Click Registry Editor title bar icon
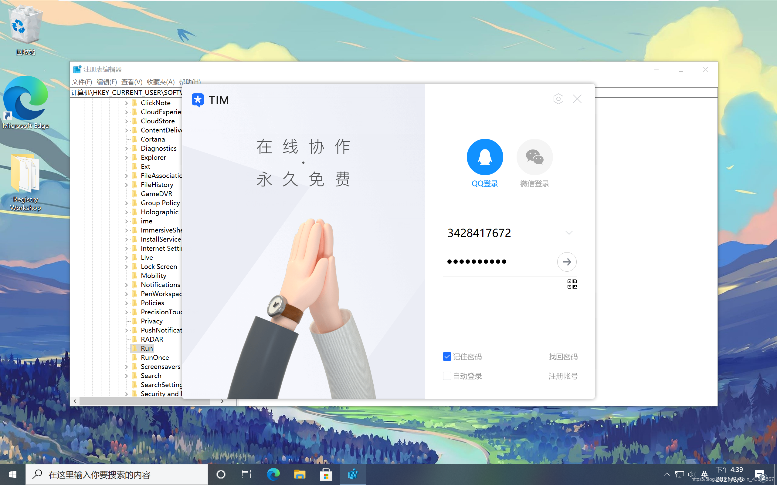Viewport: 777px width, 485px height. click(x=77, y=69)
